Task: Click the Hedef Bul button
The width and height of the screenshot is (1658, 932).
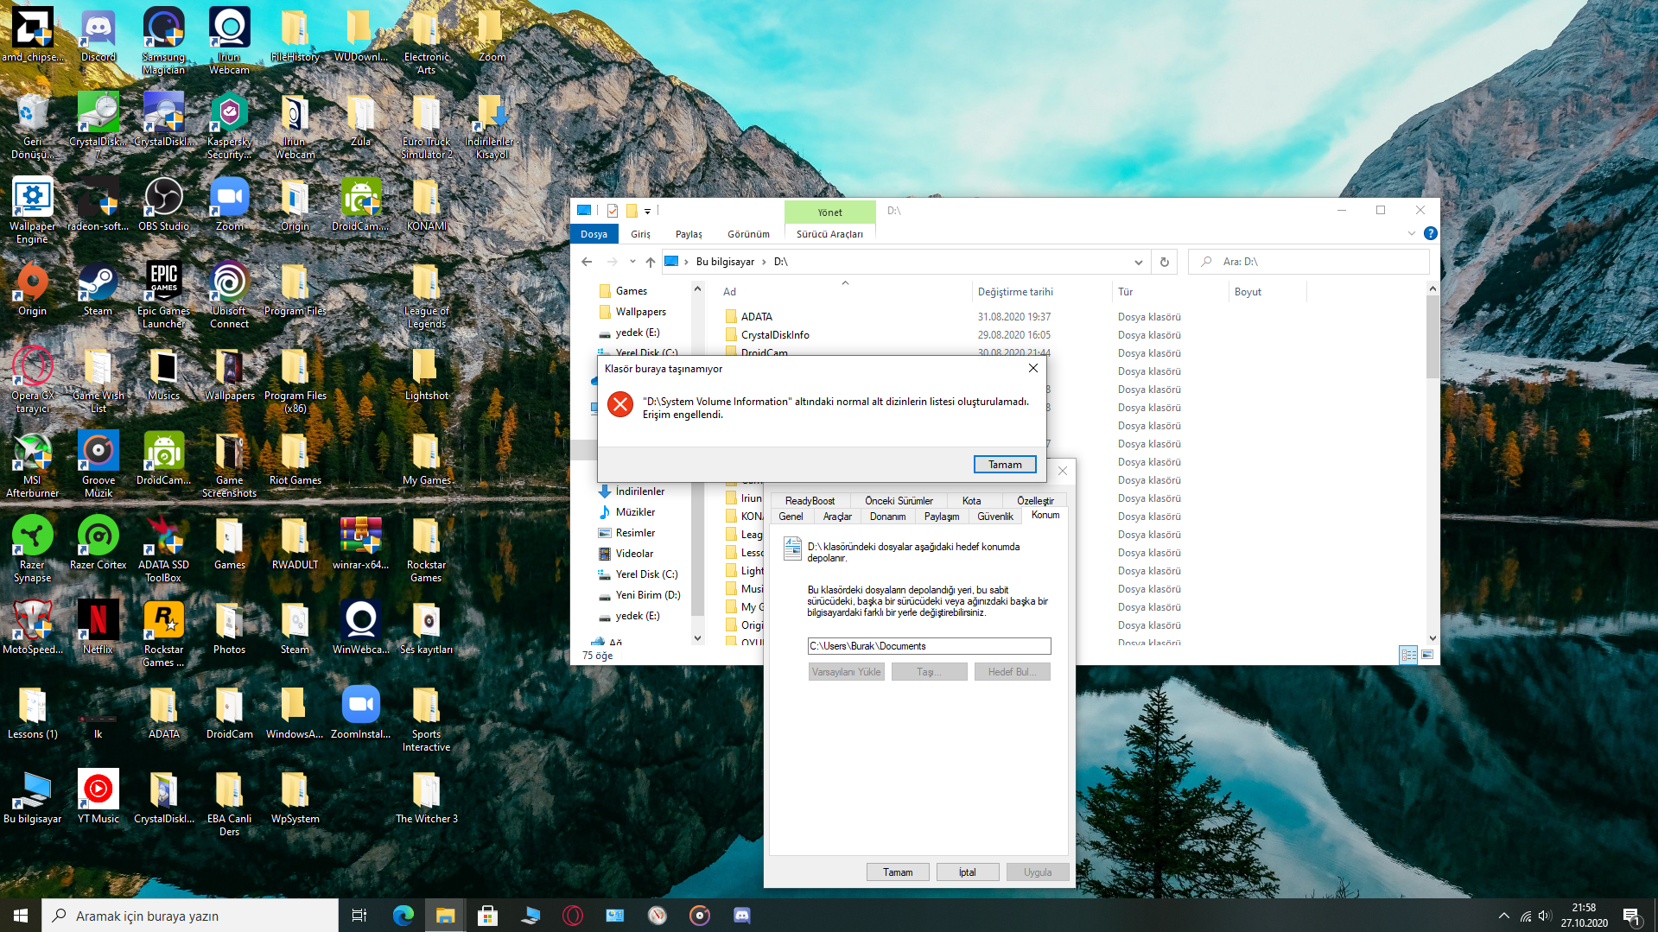Action: click(1012, 672)
